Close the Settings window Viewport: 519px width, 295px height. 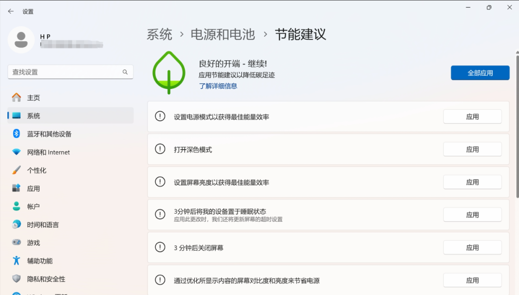click(x=510, y=7)
